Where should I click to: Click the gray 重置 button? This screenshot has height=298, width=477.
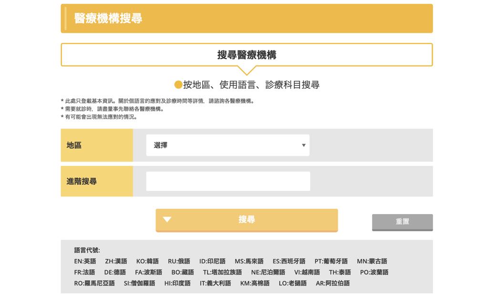pos(402,222)
